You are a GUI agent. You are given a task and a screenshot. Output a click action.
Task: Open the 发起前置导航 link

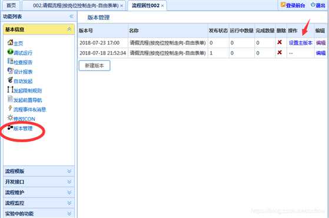[x=28, y=100]
